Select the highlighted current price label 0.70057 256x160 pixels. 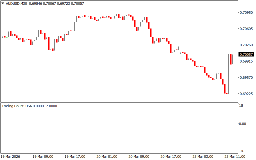(246, 54)
